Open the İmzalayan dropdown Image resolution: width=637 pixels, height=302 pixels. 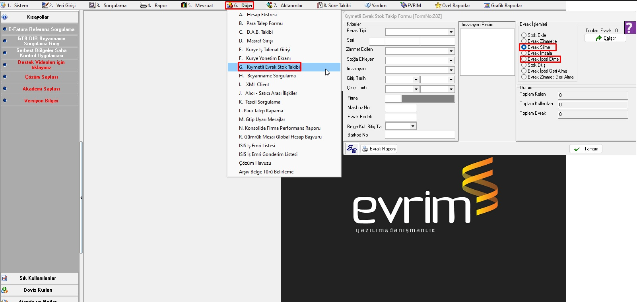pyautogui.click(x=451, y=70)
